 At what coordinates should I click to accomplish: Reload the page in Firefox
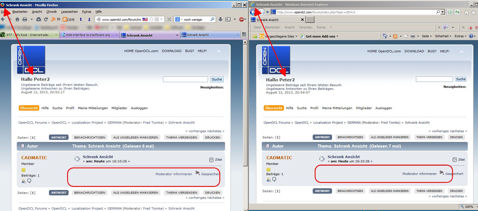point(46,19)
